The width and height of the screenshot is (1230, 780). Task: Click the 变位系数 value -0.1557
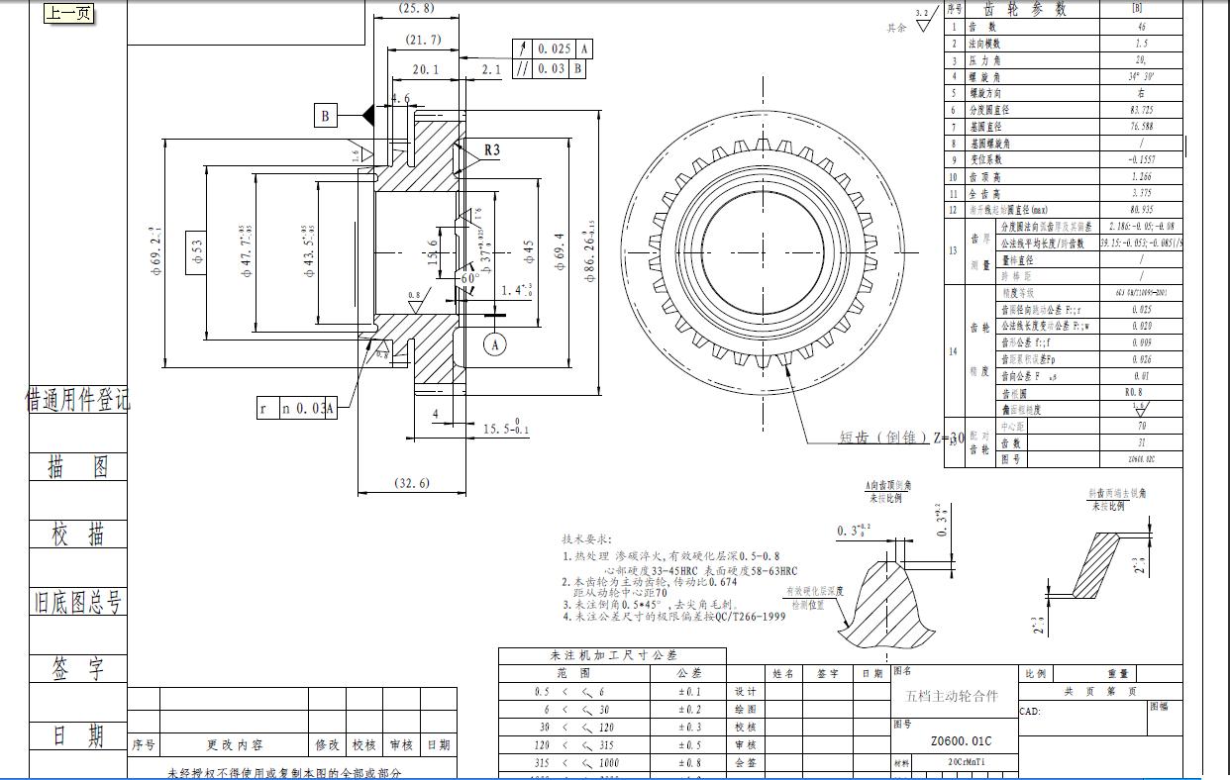click(x=1142, y=159)
